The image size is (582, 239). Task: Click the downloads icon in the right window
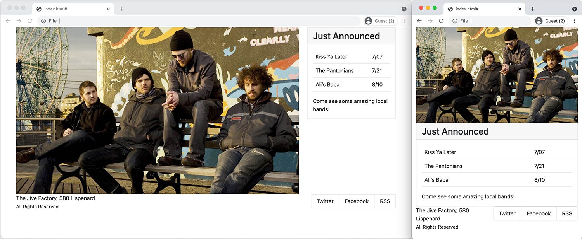tap(575, 9)
